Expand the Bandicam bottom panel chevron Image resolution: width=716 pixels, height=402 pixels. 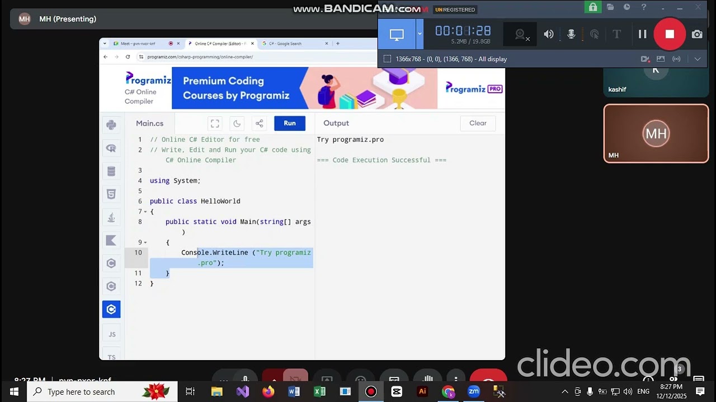(x=698, y=59)
